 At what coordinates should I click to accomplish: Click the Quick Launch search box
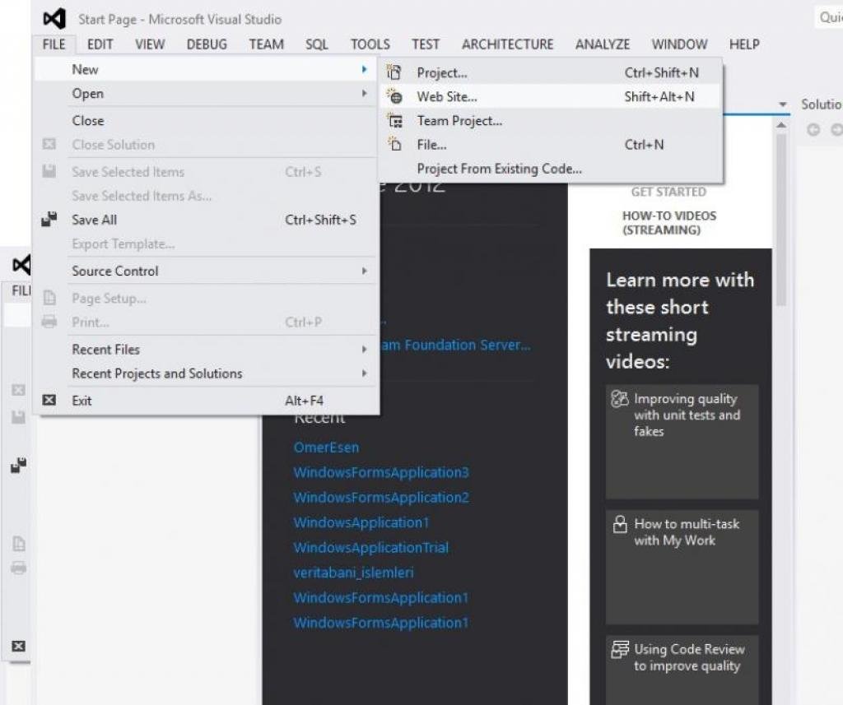click(828, 17)
